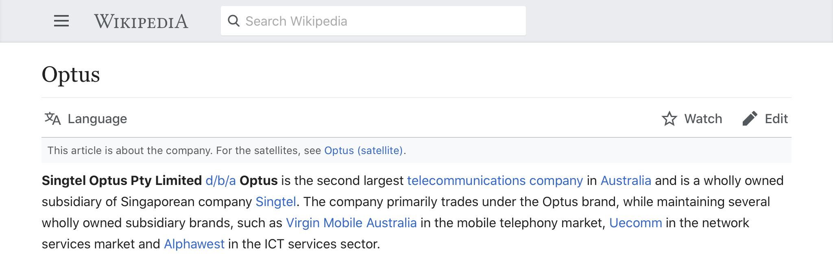
Task: Open the telecommunications company link
Action: pos(495,180)
